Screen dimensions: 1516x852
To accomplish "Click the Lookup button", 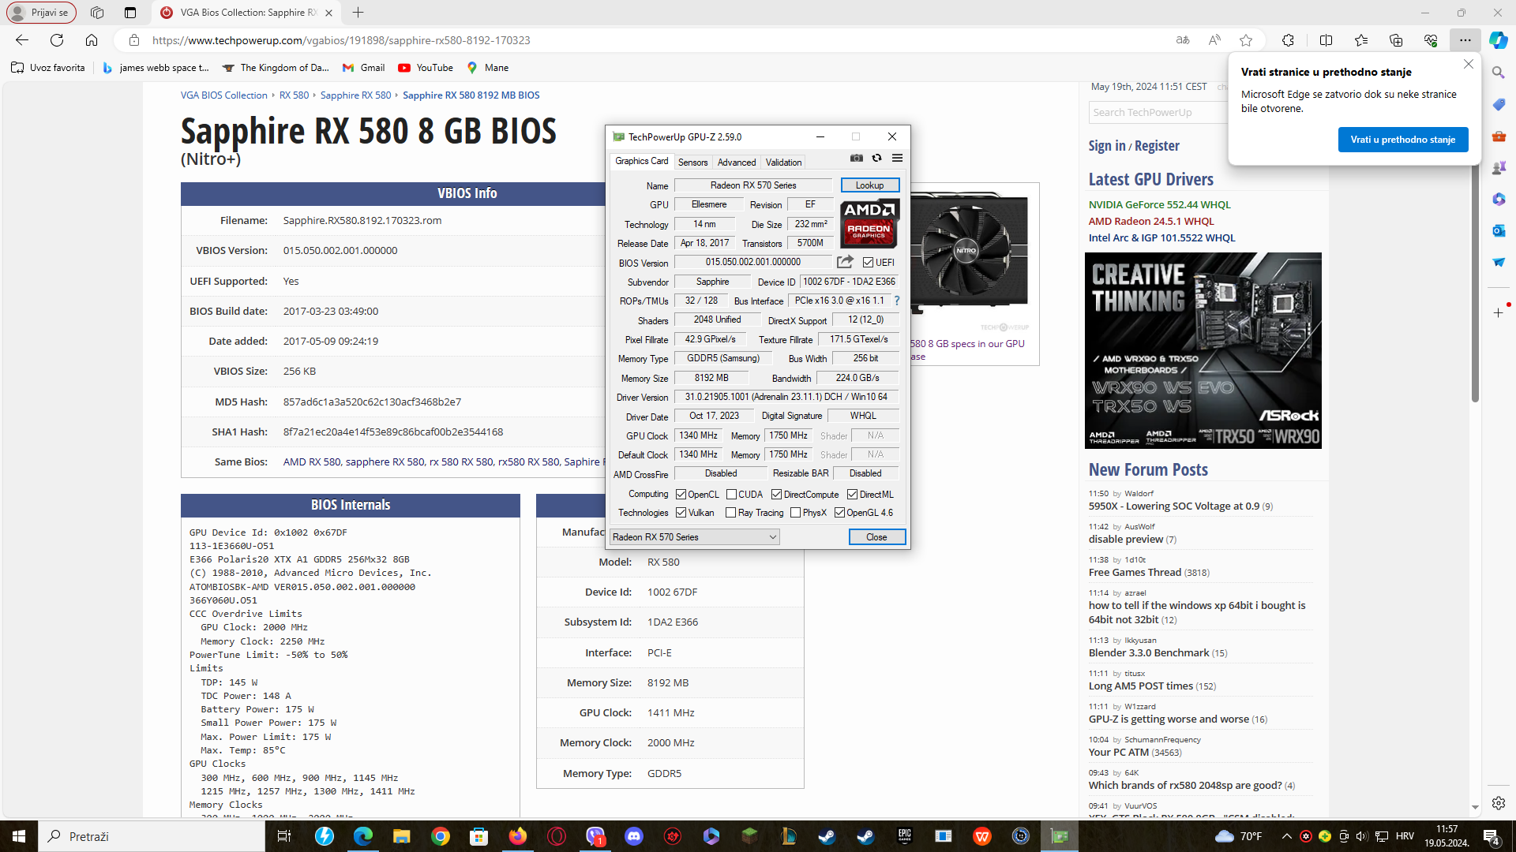I will click(869, 185).
